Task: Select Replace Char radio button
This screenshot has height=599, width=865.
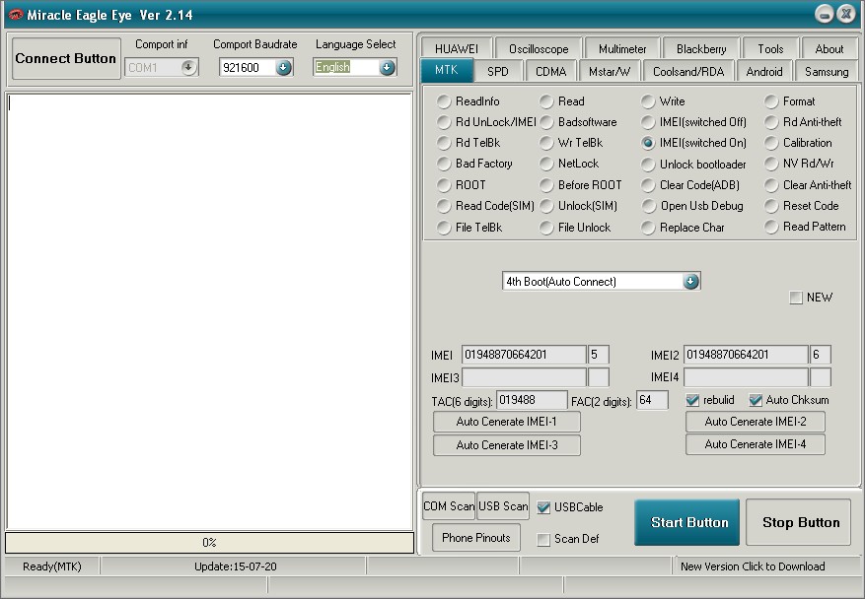Action: (x=684, y=228)
